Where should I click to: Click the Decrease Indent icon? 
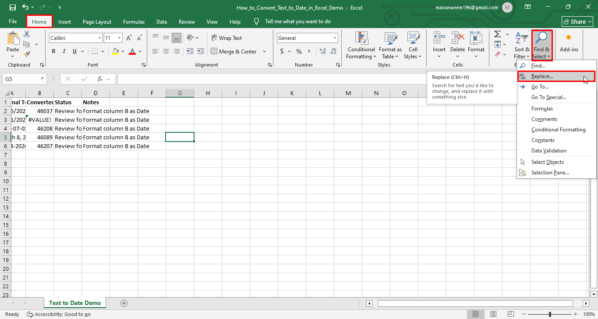[190, 51]
